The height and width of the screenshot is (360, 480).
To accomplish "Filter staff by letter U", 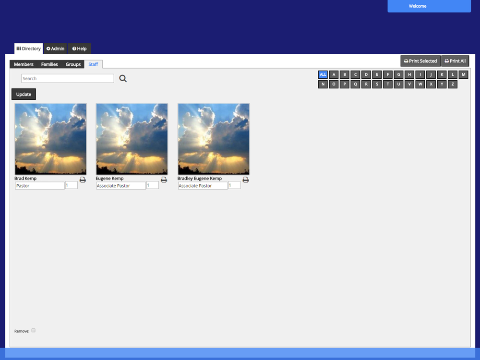I will click(x=398, y=84).
